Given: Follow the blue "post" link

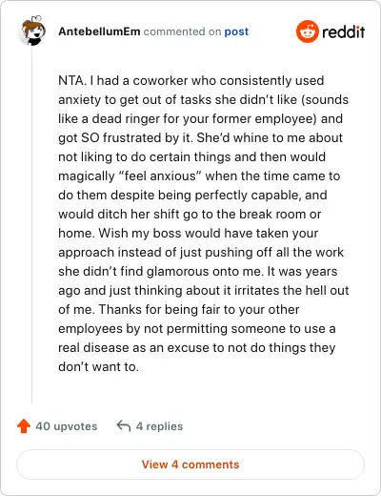Looking at the screenshot, I should click(236, 31).
